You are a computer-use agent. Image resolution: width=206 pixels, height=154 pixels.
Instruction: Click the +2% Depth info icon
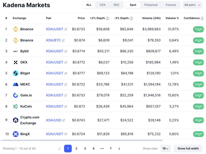pos(108,18)
